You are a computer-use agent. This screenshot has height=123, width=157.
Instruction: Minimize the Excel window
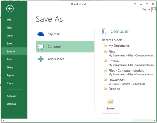point(141,4)
